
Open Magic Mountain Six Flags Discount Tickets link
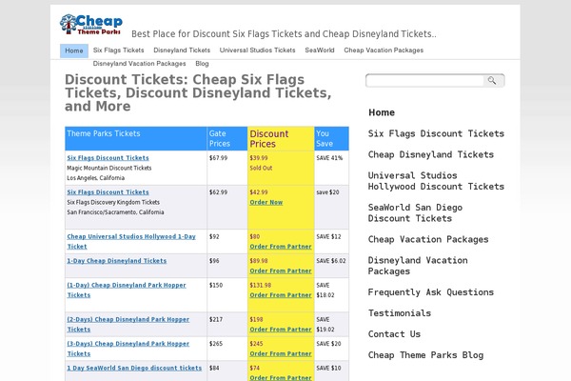[108, 158]
